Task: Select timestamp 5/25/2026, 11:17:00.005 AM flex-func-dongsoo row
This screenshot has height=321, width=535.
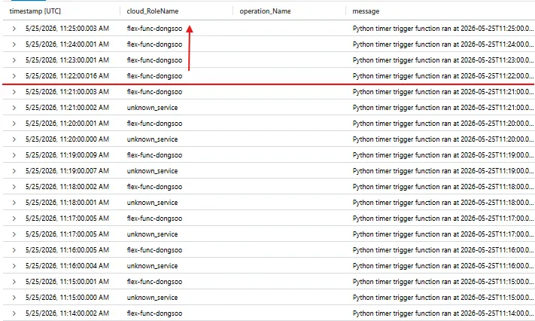Action: [x=67, y=219]
